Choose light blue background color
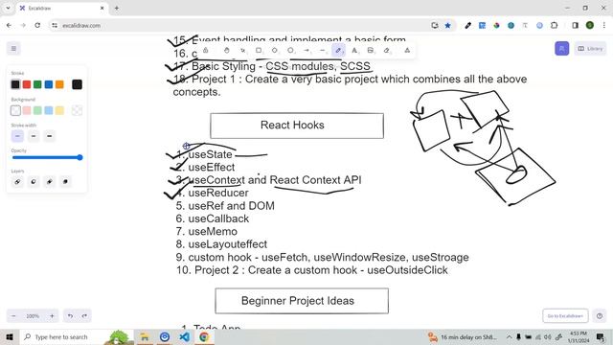This screenshot has height=345, width=613. [x=49, y=111]
